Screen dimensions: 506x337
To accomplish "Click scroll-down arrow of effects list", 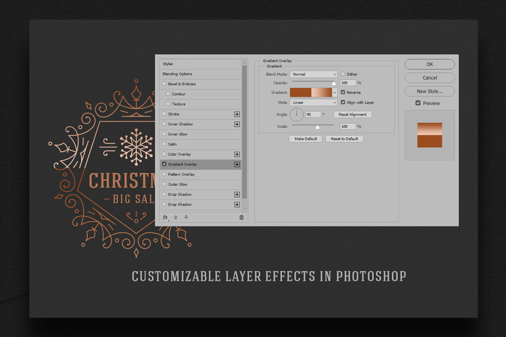I will pos(245,208).
